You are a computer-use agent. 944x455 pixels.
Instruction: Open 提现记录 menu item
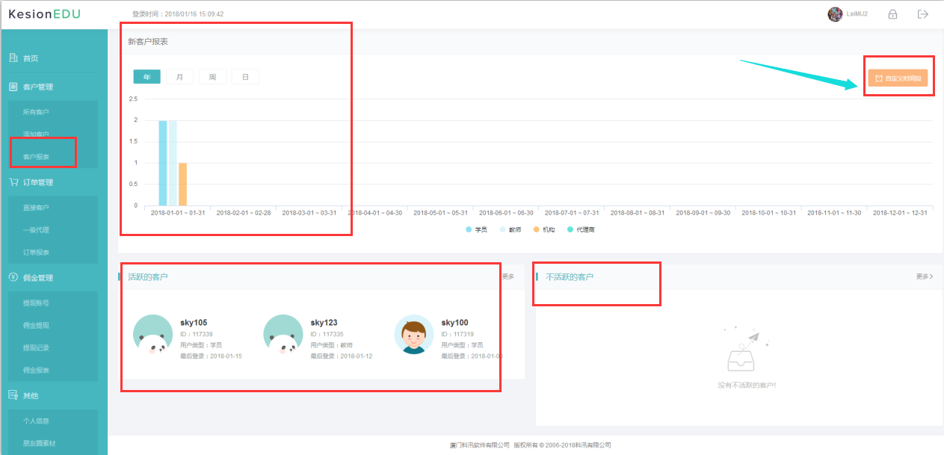coord(36,348)
